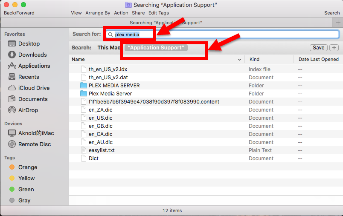The image size is (343, 216).
Task: Select the easylist.txt file
Action: (x=102, y=150)
